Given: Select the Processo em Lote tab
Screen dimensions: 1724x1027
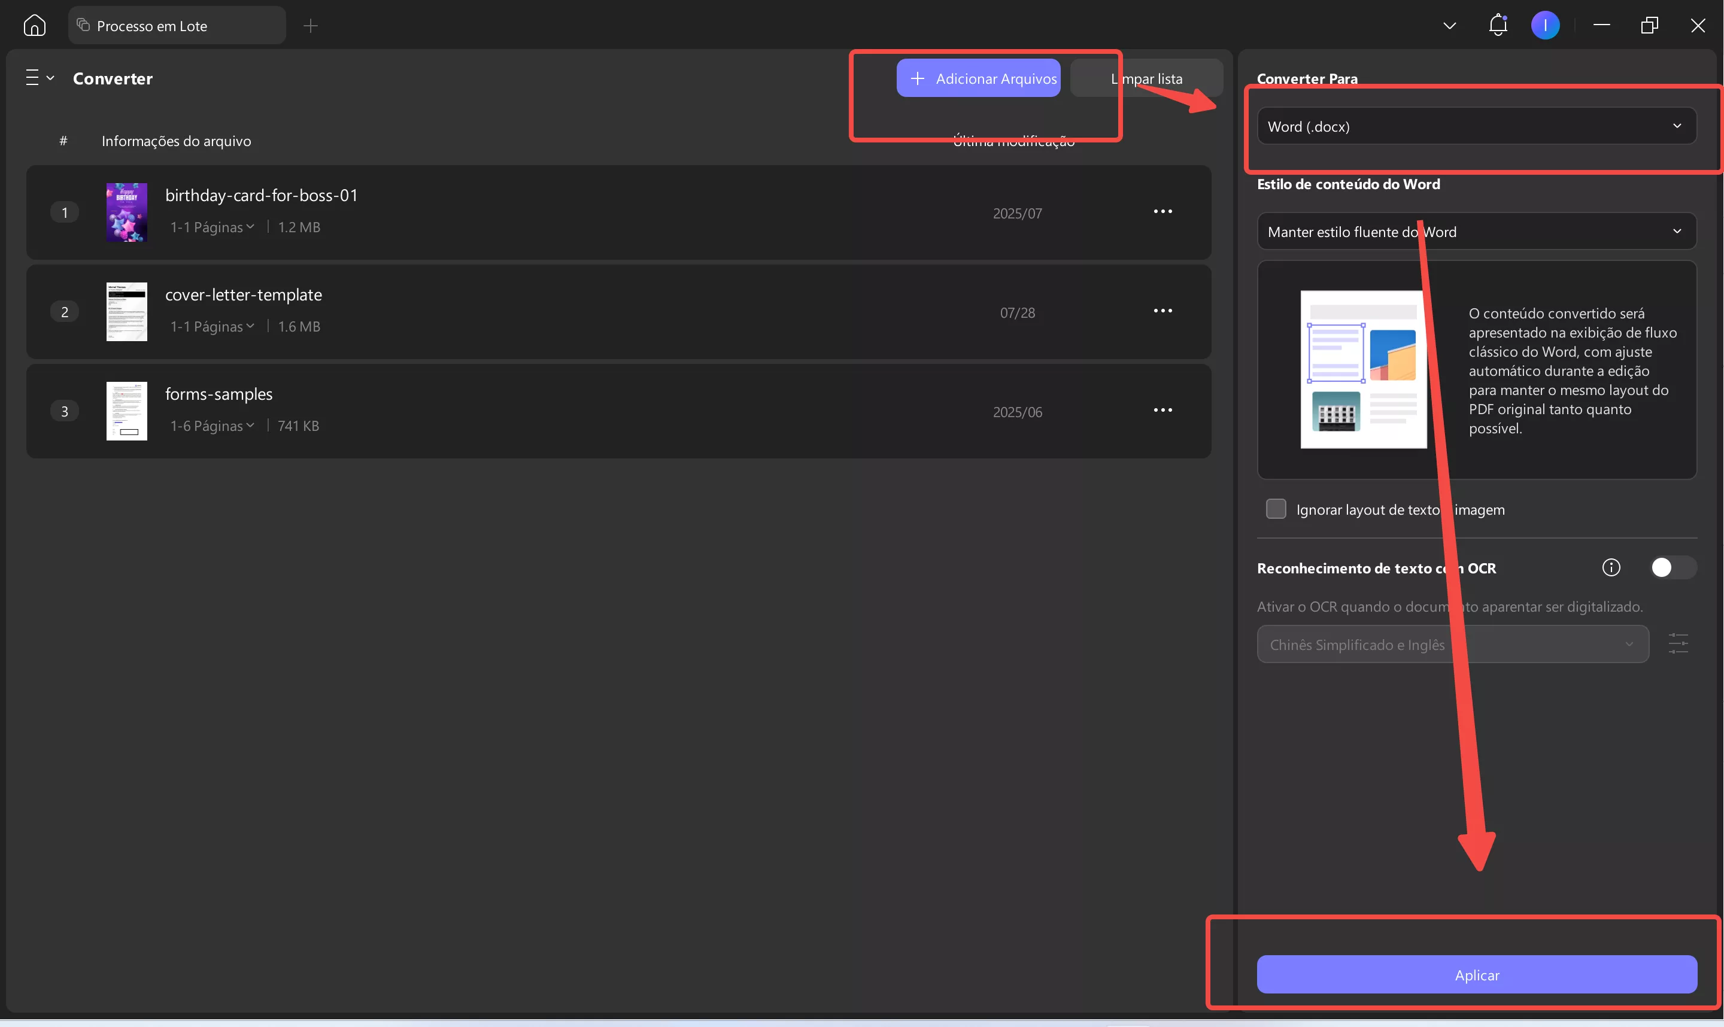Looking at the screenshot, I should 177,25.
